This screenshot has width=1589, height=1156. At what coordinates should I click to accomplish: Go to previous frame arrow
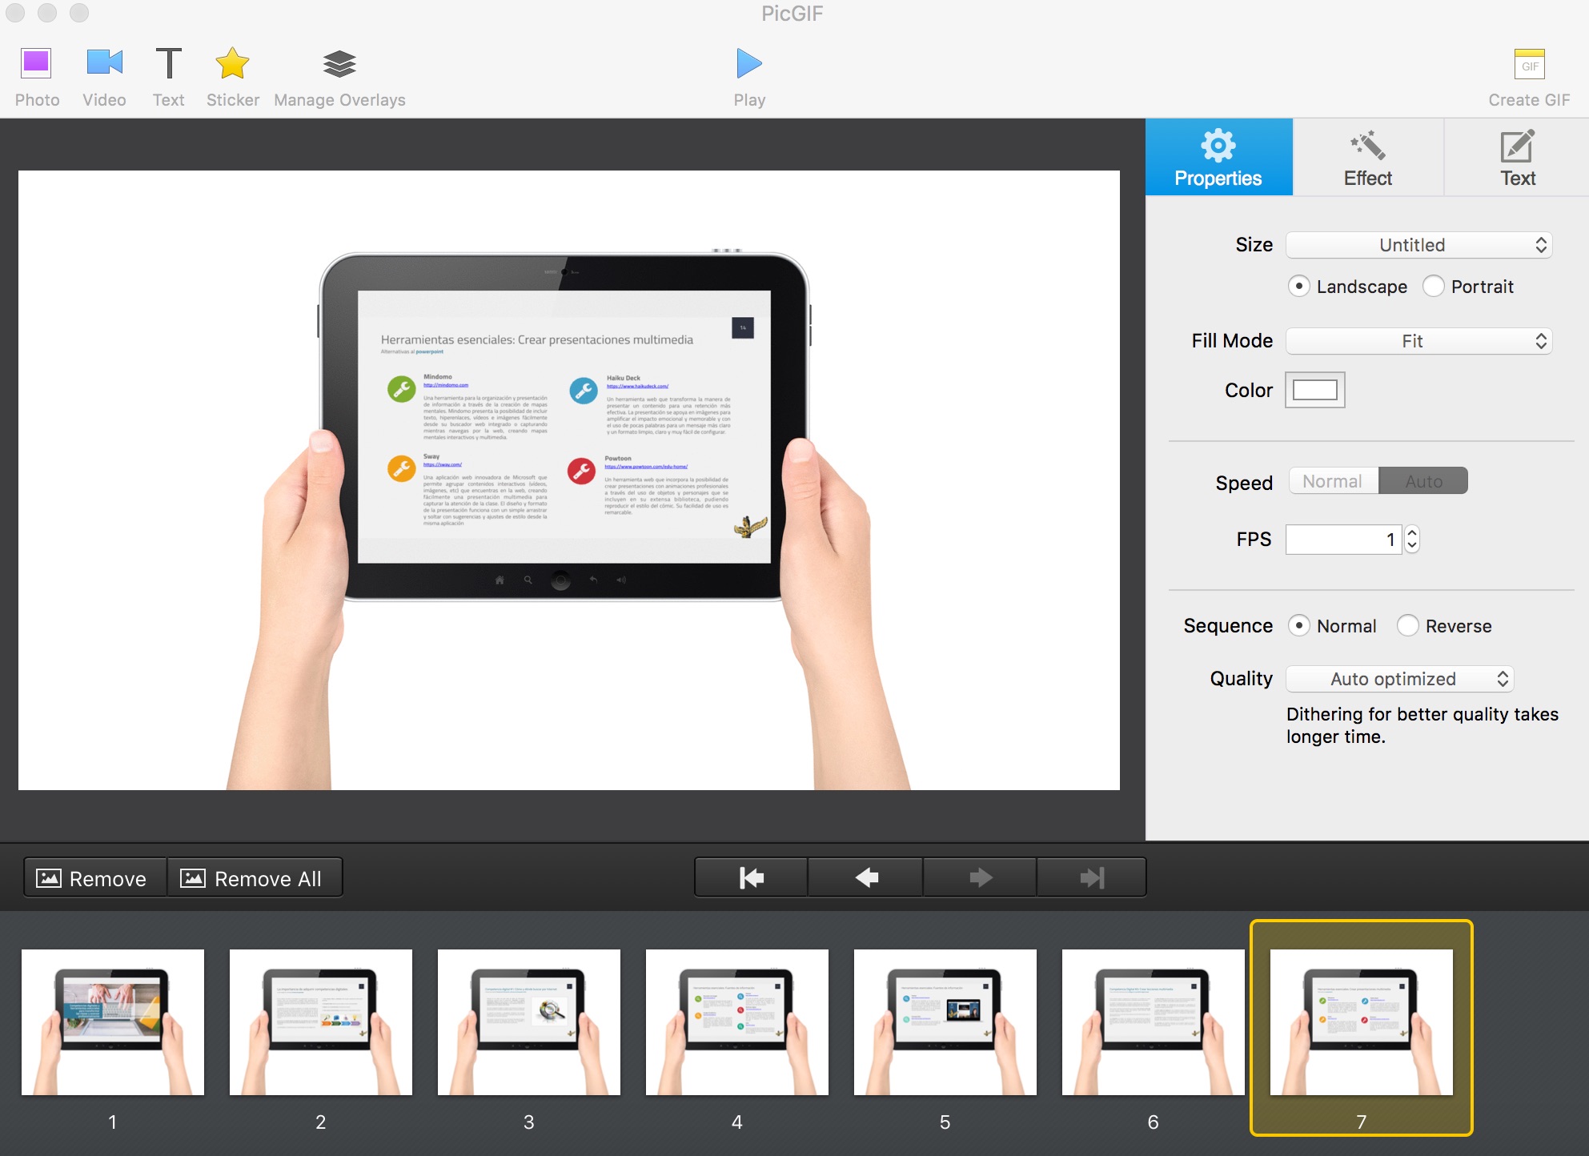(x=865, y=878)
